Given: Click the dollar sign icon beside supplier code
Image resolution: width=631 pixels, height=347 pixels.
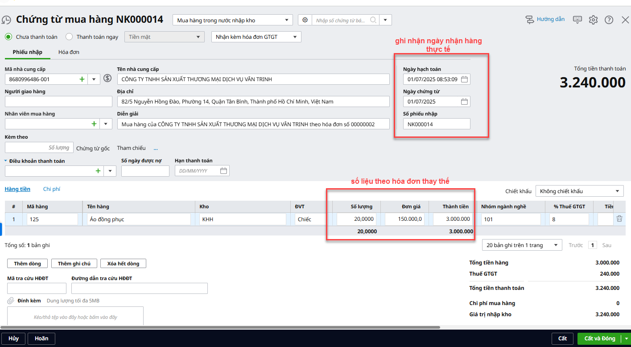Looking at the screenshot, I should [x=107, y=78].
